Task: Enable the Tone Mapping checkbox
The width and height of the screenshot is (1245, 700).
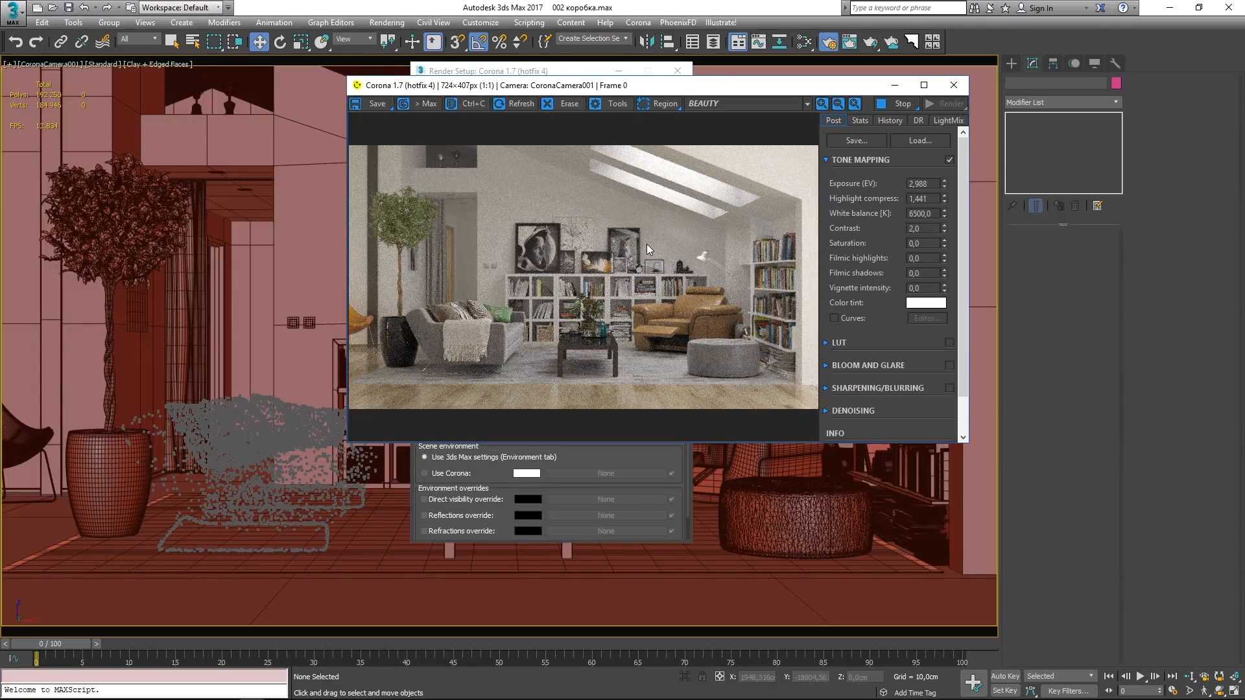Action: (950, 160)
